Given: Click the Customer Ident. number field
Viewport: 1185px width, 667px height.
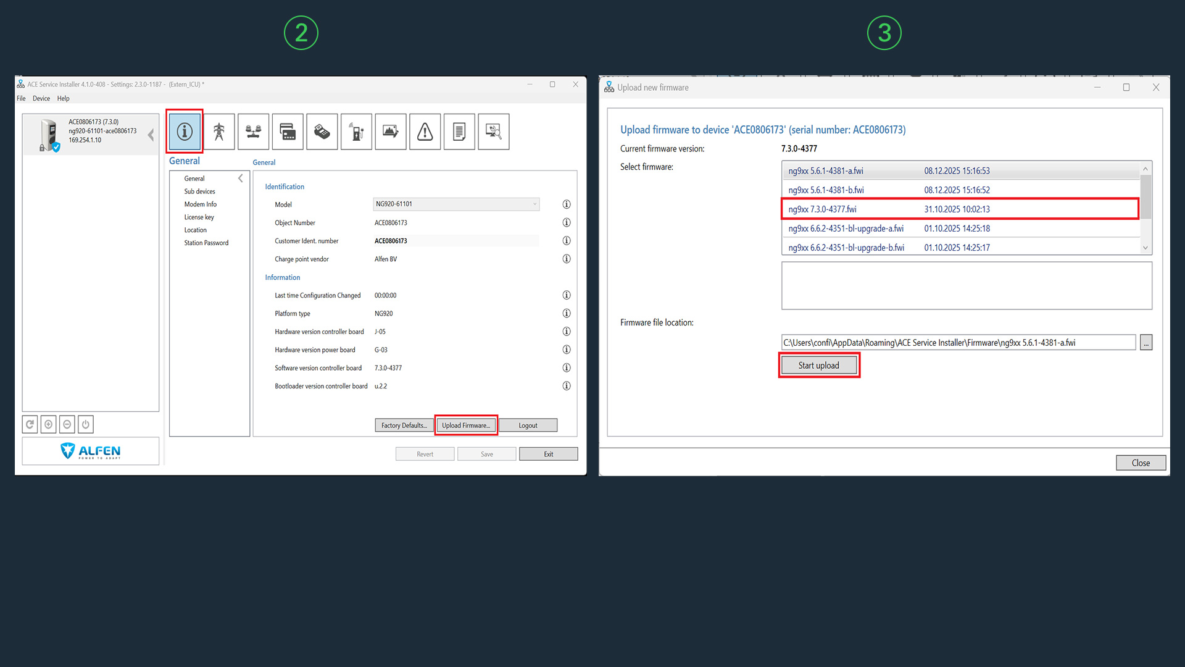Looking at the screenshot, I should click(x=456, y=241).
